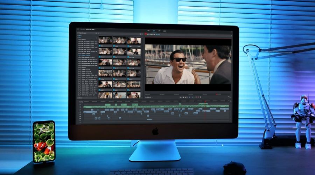The width and height of the screenshot is (315, 175).
Task: Jump to next cut in viewer controls
Action: pos(188,97)
